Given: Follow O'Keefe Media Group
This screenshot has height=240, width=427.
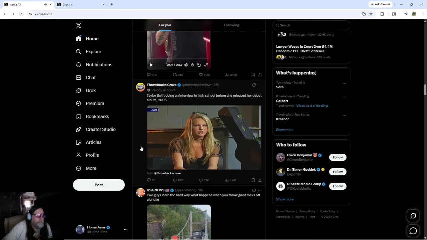Looking at the screenshot, I should click(338, 186).
